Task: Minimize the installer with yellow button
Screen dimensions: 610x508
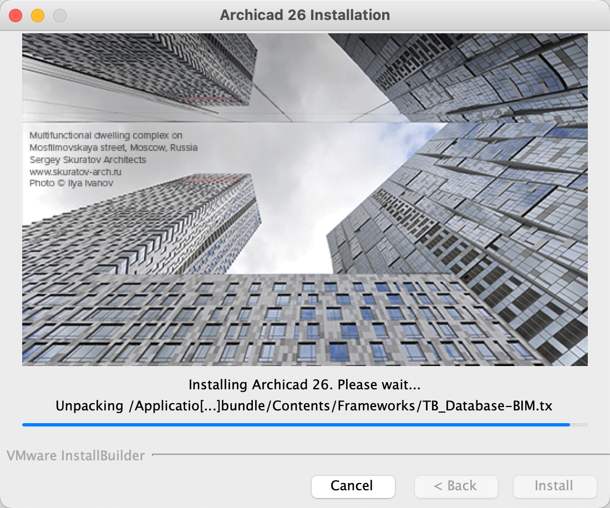Action: pos(38,16)
